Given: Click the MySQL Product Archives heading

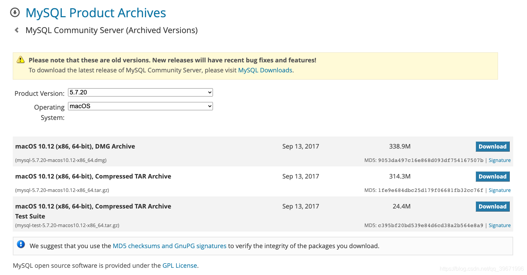Looking at the screenshot, I should (96, 13).
